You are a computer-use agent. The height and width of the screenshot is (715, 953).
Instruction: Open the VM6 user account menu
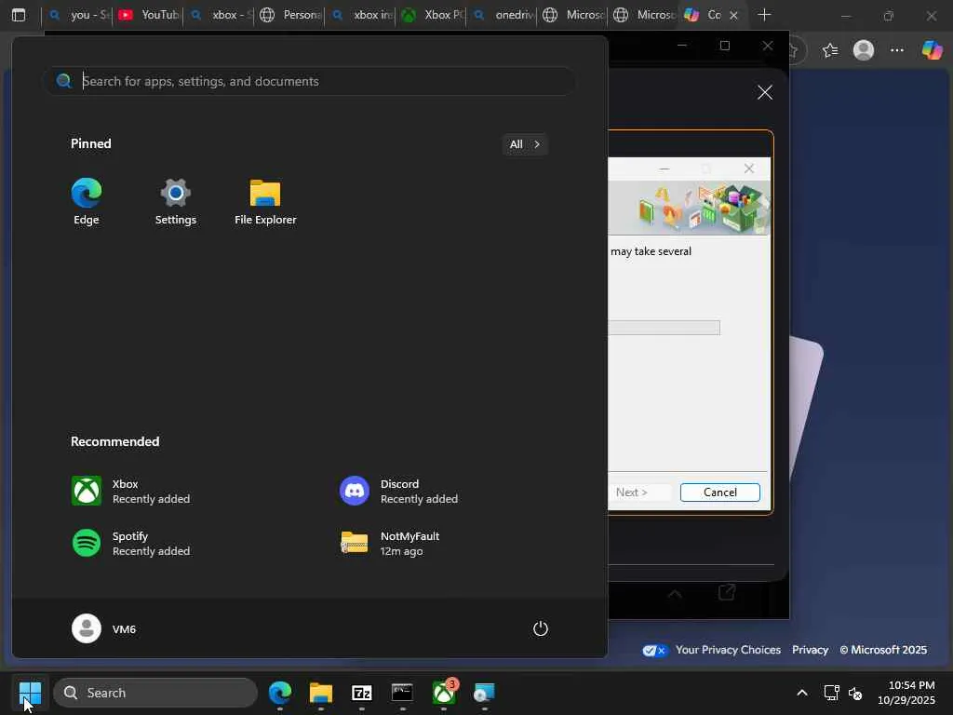click(x=104, y=628)
